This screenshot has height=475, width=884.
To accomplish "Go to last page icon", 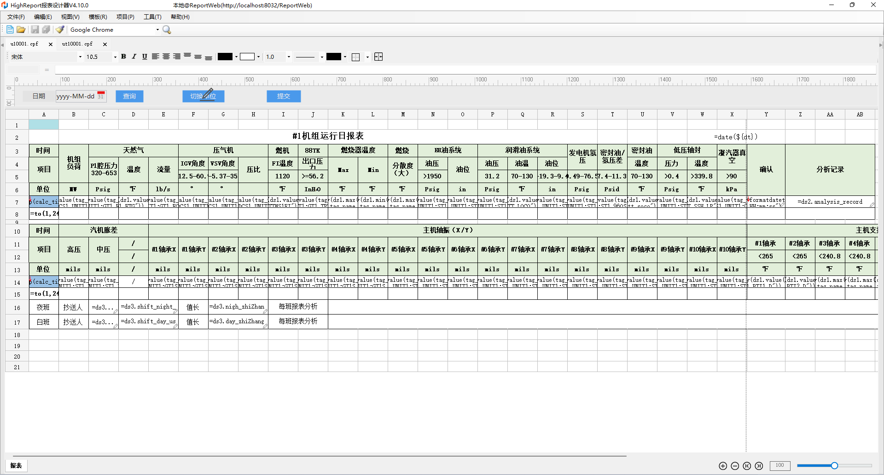I will pyautogui.click(x=759, y=466).
